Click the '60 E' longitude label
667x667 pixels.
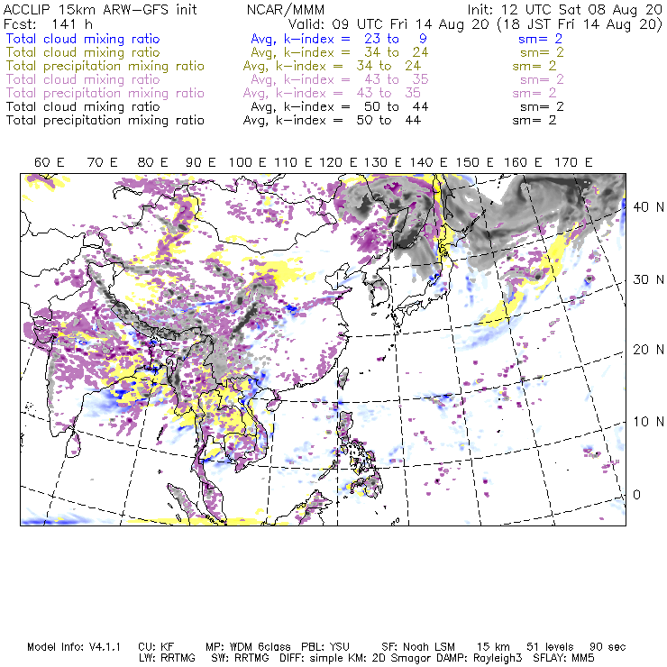pyautogui.click(x=50, y=162)
